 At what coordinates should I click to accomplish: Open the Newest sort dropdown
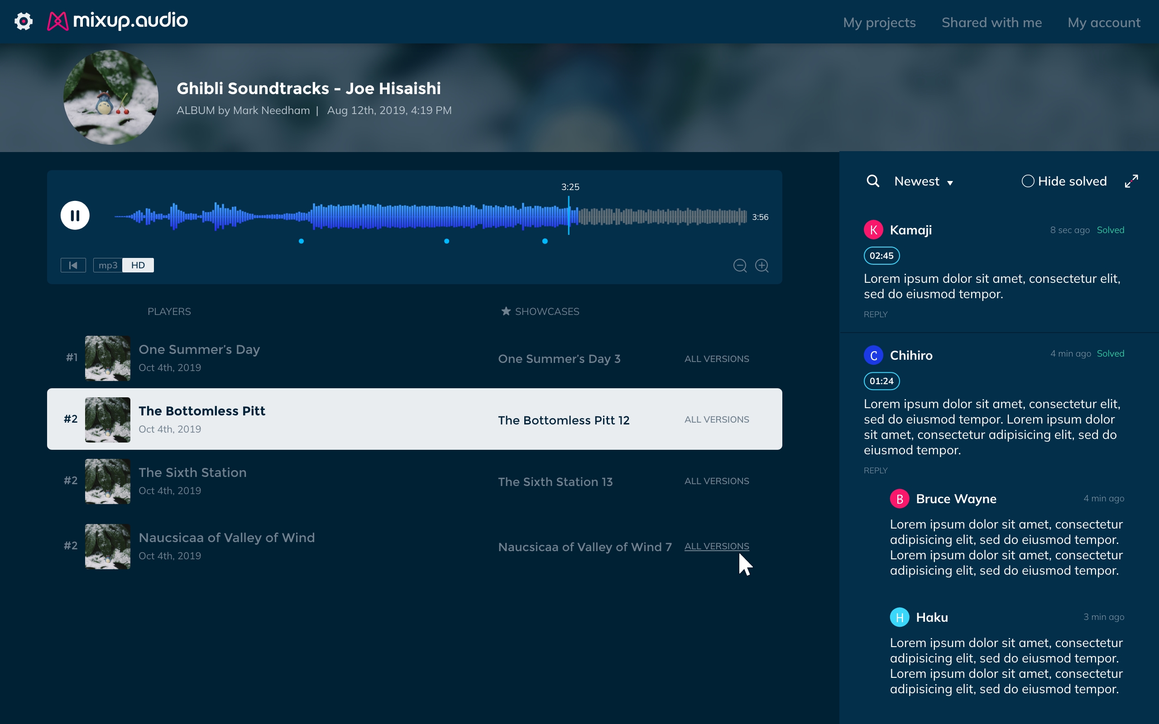tap(924, 181)
